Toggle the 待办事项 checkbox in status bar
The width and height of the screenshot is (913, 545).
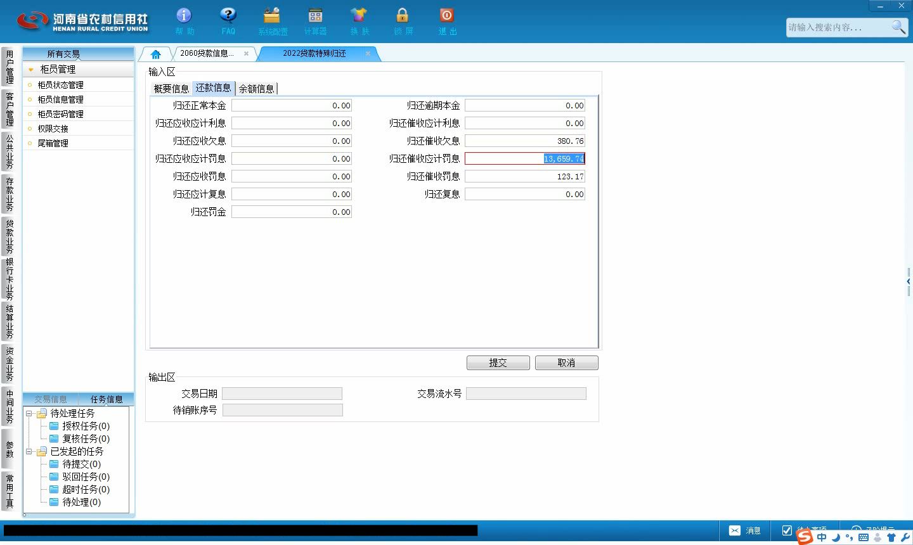tap(787, 530)
